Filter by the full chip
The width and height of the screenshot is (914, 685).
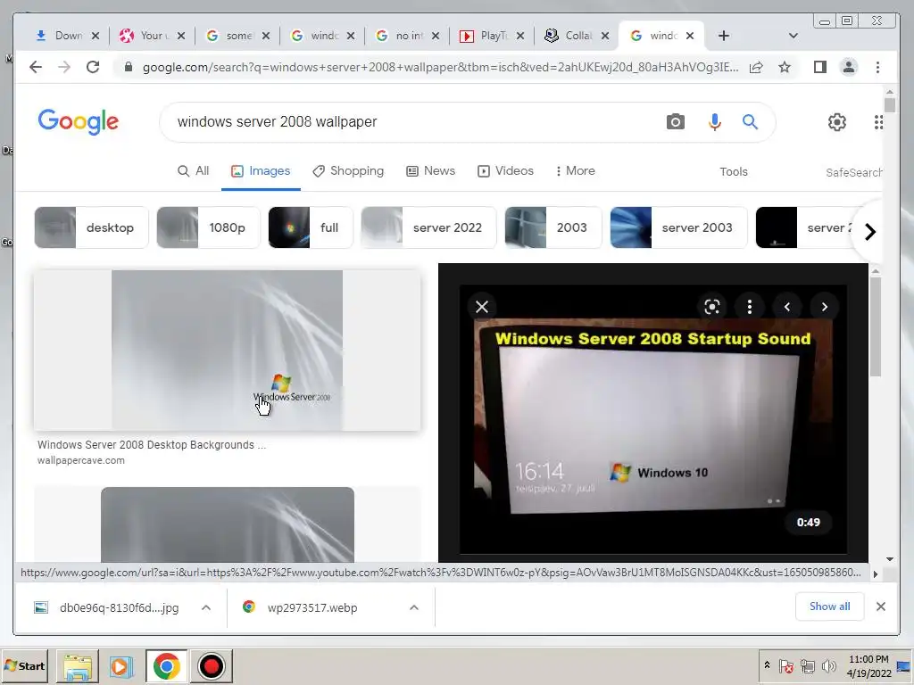point(311,227)
